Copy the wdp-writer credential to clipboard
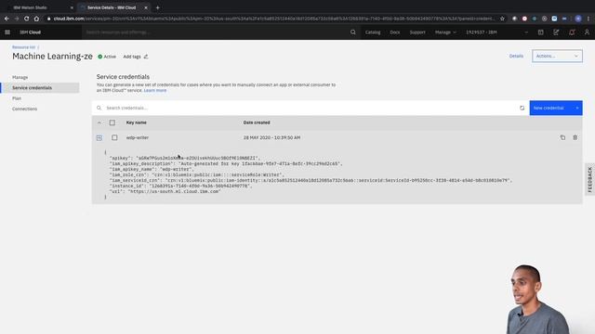The image size is (595, 334). (x=562, y=137)
